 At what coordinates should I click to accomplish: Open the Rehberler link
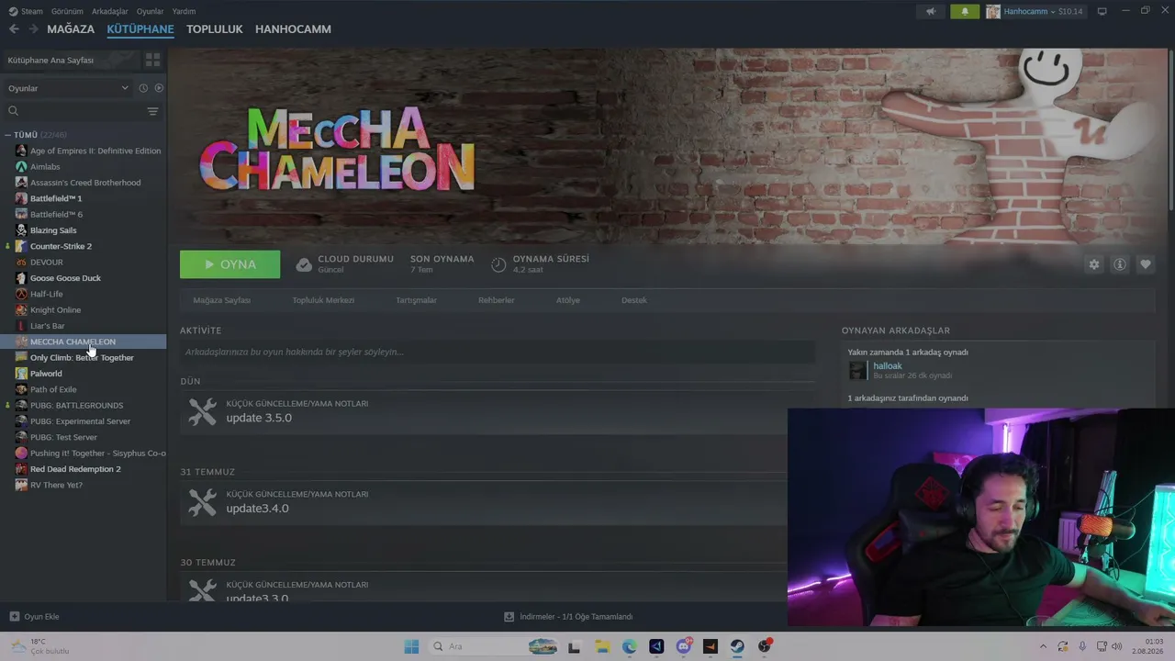[x=497, y=300]
